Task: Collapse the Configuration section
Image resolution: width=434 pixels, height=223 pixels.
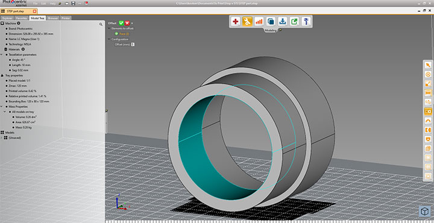Action: (109, 39)
